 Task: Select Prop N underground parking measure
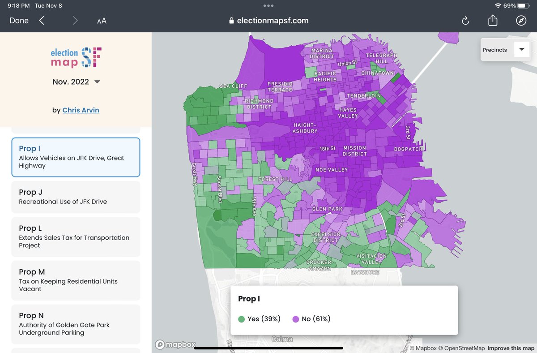[x=76, y=324]
